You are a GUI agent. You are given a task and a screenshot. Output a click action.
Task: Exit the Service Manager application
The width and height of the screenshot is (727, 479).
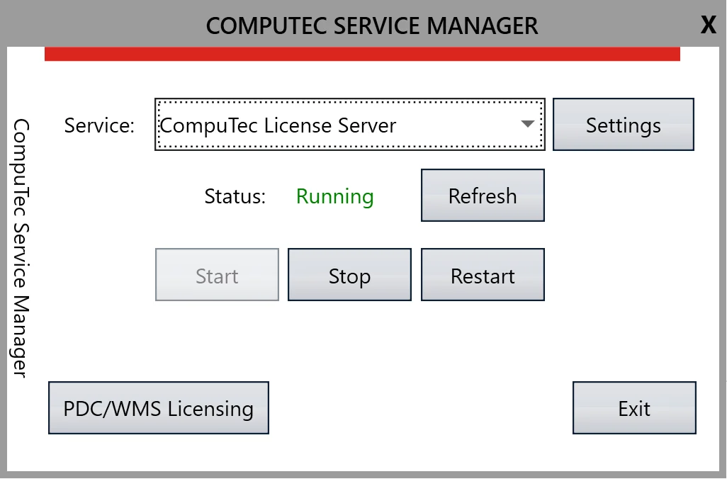coord(633,407)
